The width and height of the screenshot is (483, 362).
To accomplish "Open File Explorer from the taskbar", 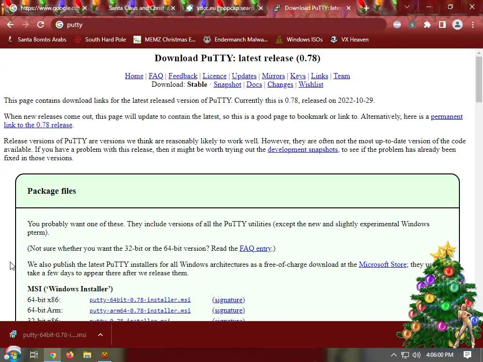I will coord(87,355).
